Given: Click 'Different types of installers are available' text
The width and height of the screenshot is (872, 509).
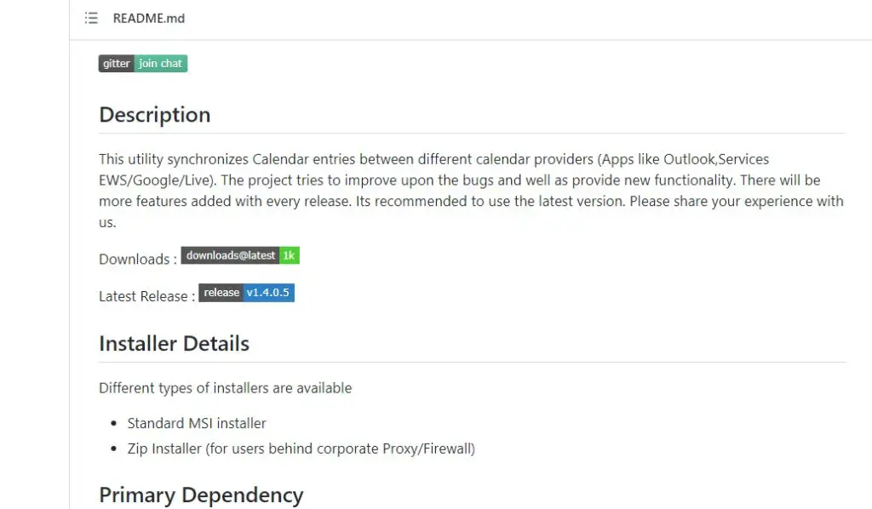Looking at the screenshot, I should tap(225, 388).
